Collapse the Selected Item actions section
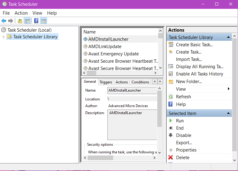Viewport: 238px width, 171px height. [x=228, y=113]
